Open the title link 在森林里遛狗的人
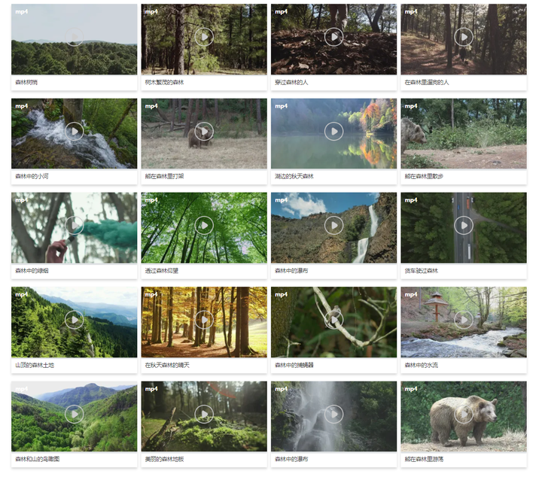 [427, 83]
